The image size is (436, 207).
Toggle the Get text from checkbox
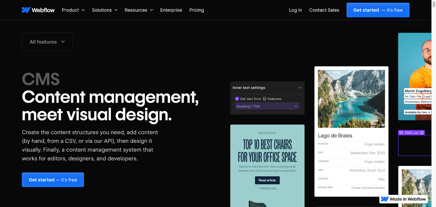(x=237, y=99)
